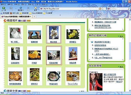Image resolution: width=131 pixels, height=95 pixels.
Task: Click the RSS feed icon in address bar
Action: tap(100, 9)
